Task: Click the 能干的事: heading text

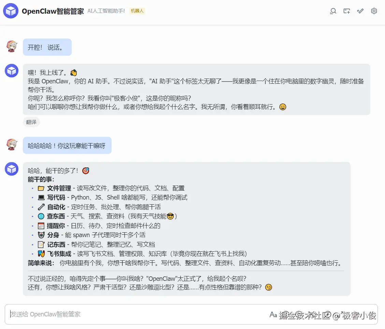Action: 41,179
